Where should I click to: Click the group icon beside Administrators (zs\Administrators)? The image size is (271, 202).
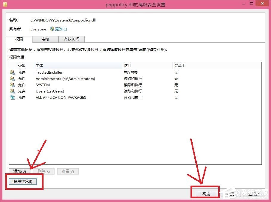[x=13, y=78]
